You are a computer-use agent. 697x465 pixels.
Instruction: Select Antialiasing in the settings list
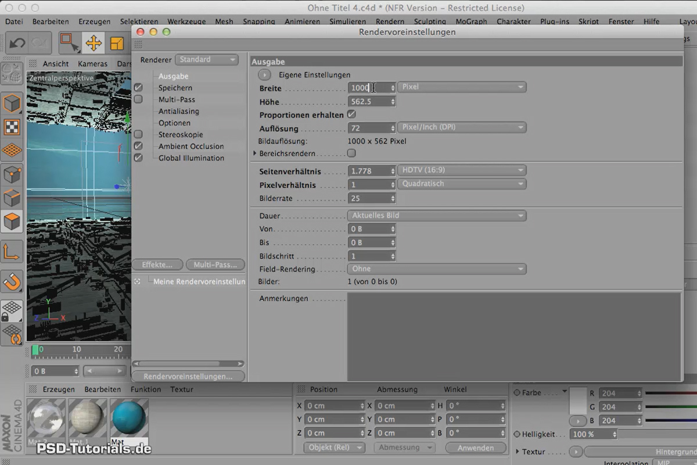tap(179, 111)
